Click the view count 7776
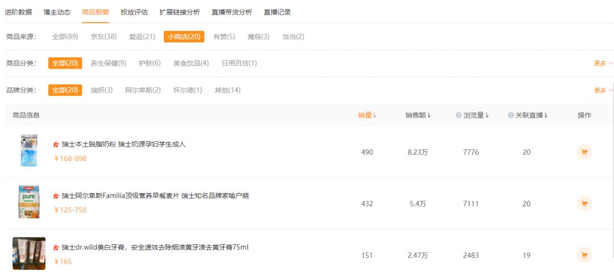Screen dimensions: 614x280 point(471,152)
